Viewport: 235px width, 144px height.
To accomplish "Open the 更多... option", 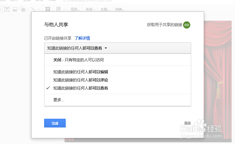I will coord(118,100).
